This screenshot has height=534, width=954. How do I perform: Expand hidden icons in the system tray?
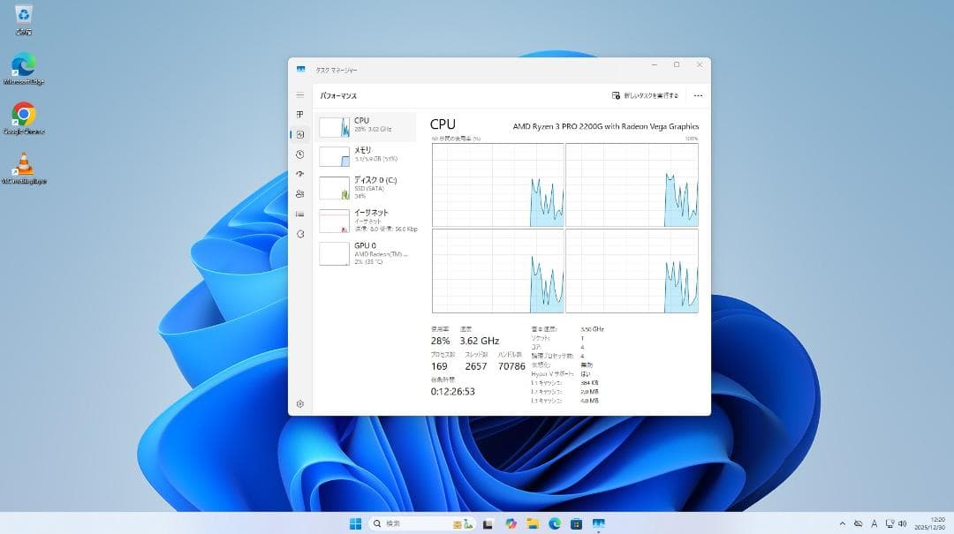coord(843,523)
